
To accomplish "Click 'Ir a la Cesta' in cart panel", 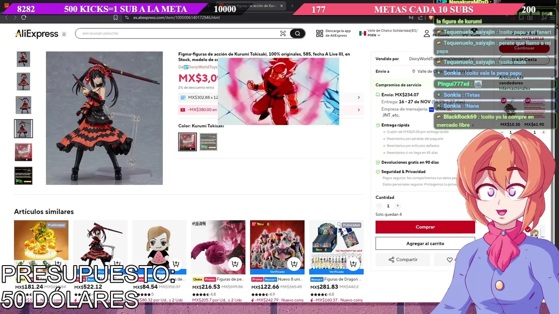I will point(524,59).
